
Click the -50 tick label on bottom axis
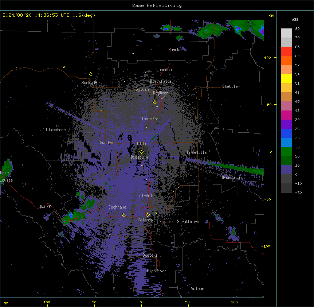click(93, 302)
